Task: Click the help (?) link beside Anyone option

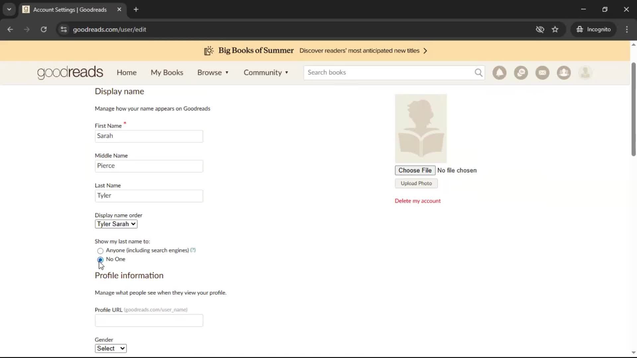Action: click(193, 250)
